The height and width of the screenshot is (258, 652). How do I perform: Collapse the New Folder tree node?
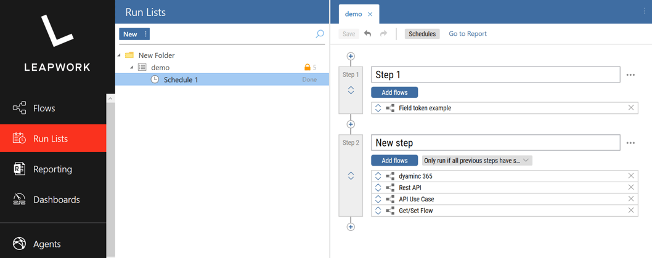[x=120, y=55]
